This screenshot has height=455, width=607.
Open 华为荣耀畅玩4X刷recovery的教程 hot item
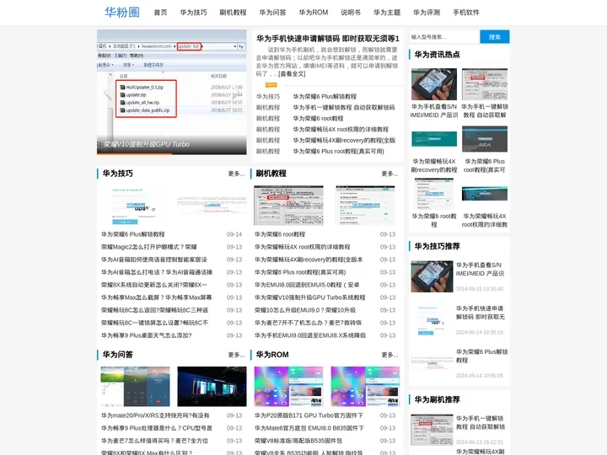point(434,166)
